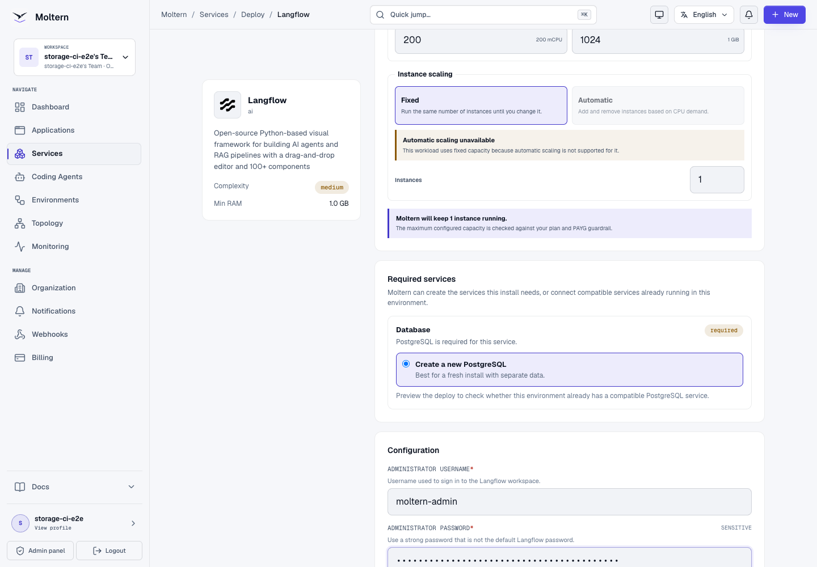Click the Administrator Username field
The width and height of the screenshot is (817, 567).
pos(570,502)
